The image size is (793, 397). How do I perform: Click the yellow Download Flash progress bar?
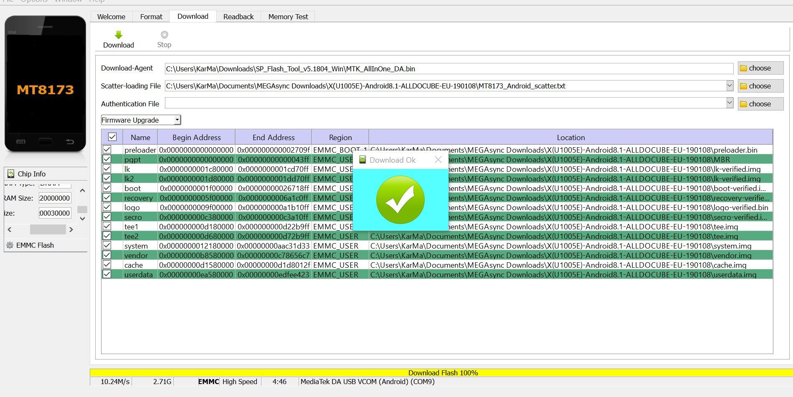point(442,373)
